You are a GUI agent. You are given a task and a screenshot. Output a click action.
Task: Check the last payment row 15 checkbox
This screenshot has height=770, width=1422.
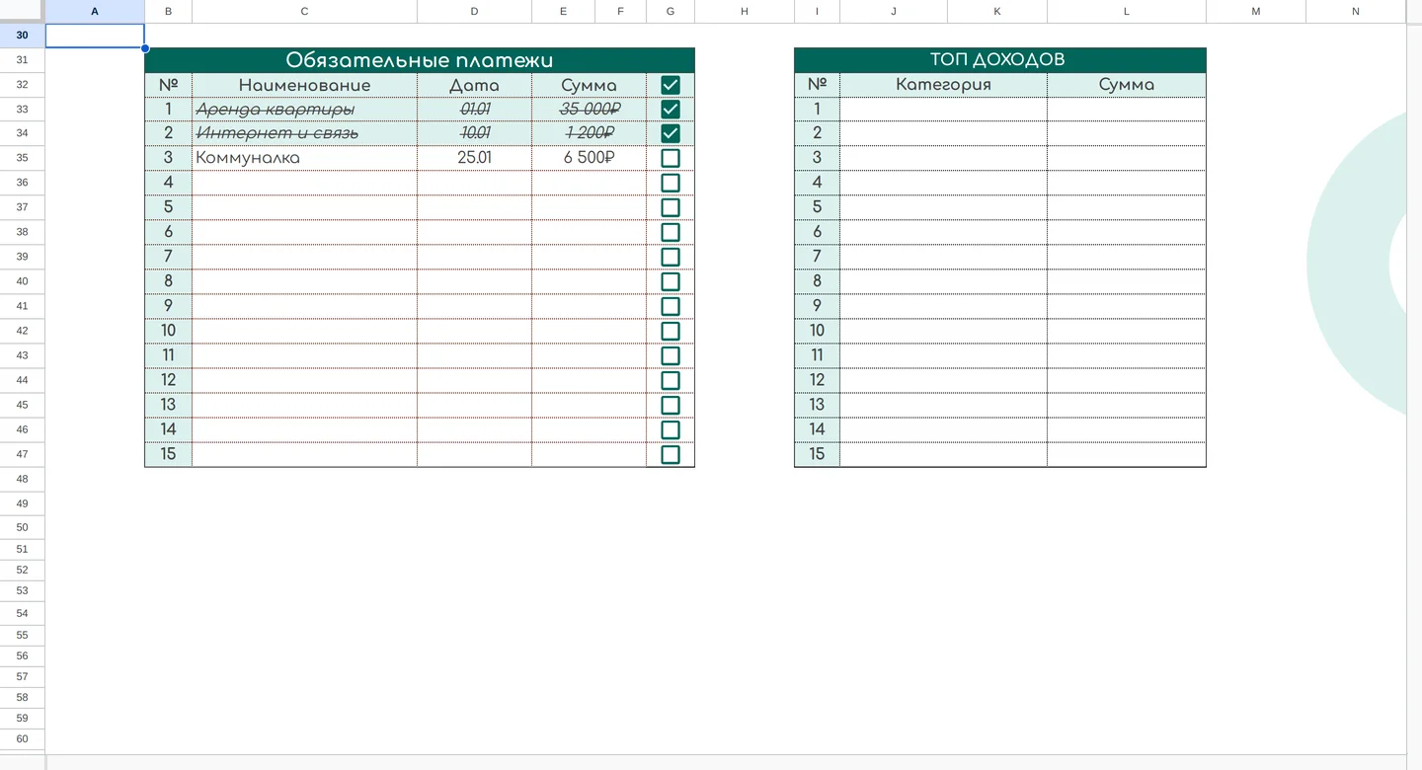tap(671, 454)
